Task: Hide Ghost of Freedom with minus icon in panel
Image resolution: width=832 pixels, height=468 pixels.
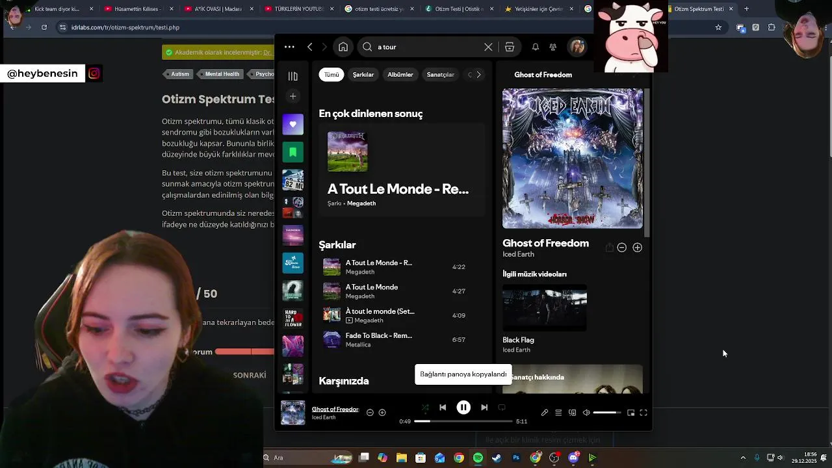Action: click(621, 248)
